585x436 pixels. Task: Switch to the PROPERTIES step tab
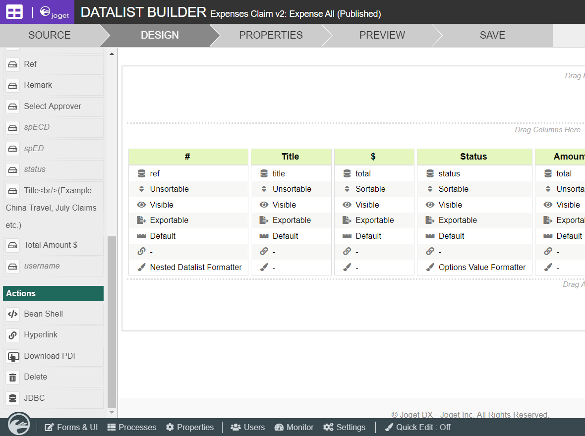[271, 35]
